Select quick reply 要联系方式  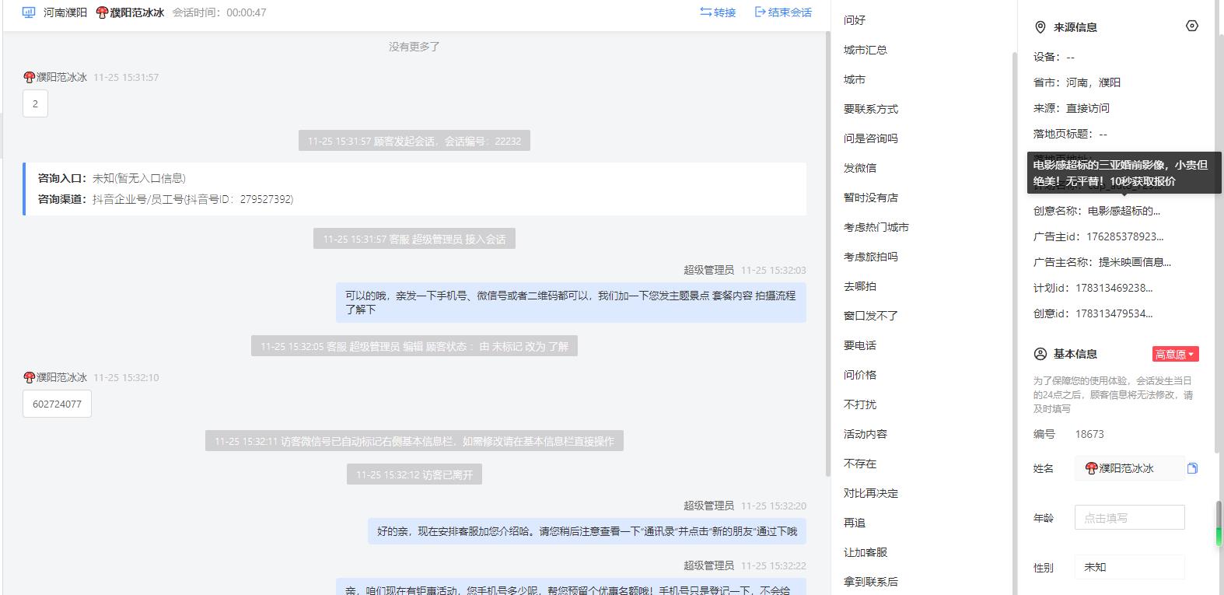pyautogui.click(x=871, y=109)
